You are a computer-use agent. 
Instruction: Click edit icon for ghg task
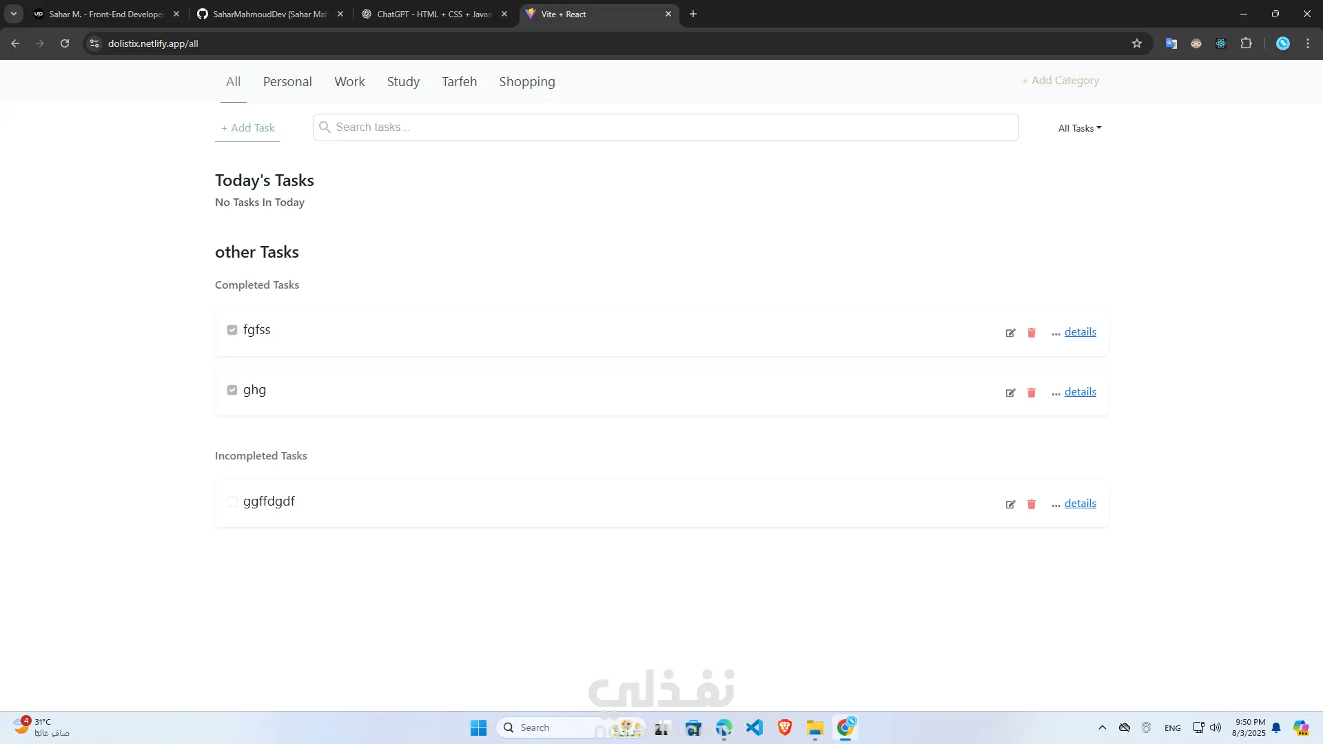coord(1010,393)
